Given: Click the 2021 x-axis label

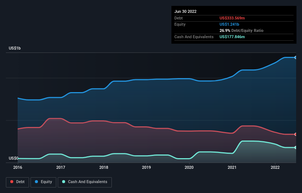Looking at the screenshot, I should coord(232,167).
